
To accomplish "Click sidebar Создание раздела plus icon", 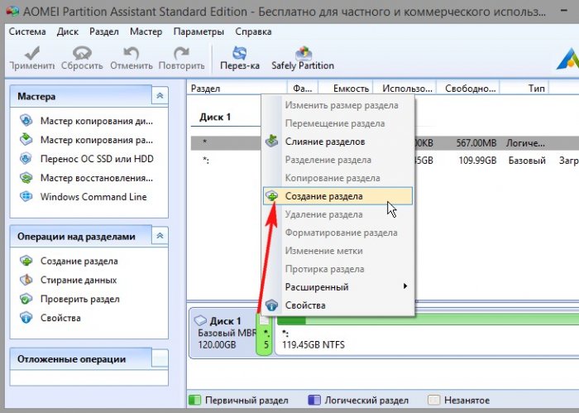I will pos(26,261).
